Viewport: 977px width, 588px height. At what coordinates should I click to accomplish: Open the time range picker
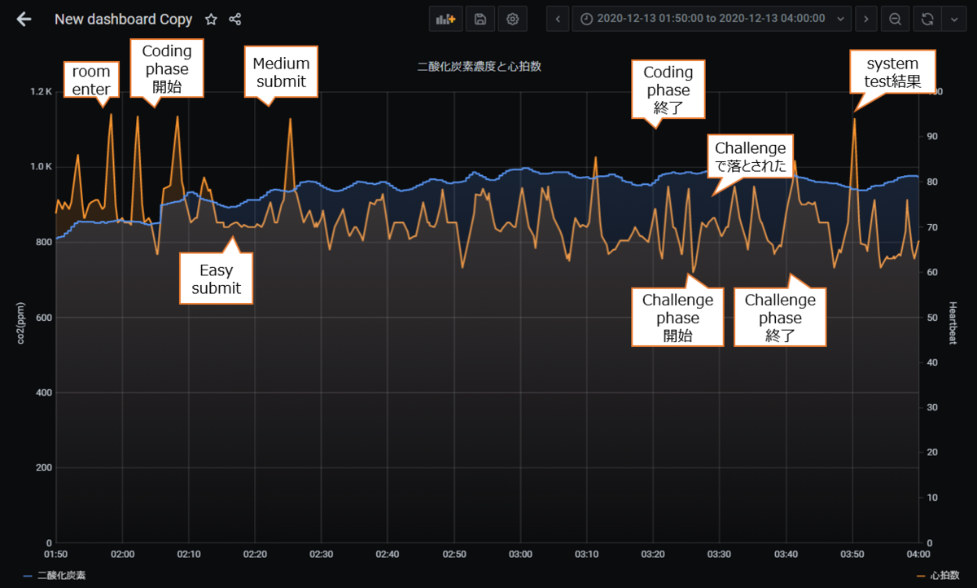tap(712, 19)
